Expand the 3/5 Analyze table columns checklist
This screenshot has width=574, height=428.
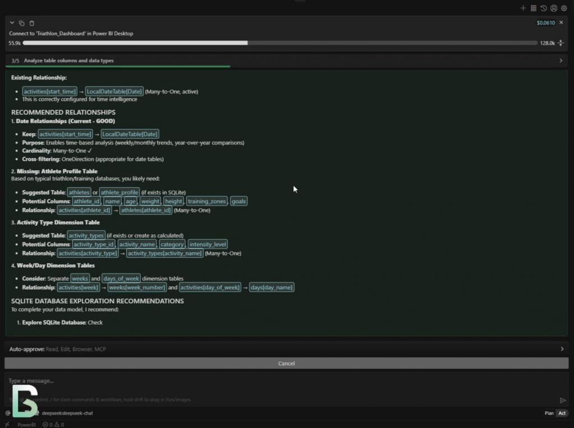(561, 61)
